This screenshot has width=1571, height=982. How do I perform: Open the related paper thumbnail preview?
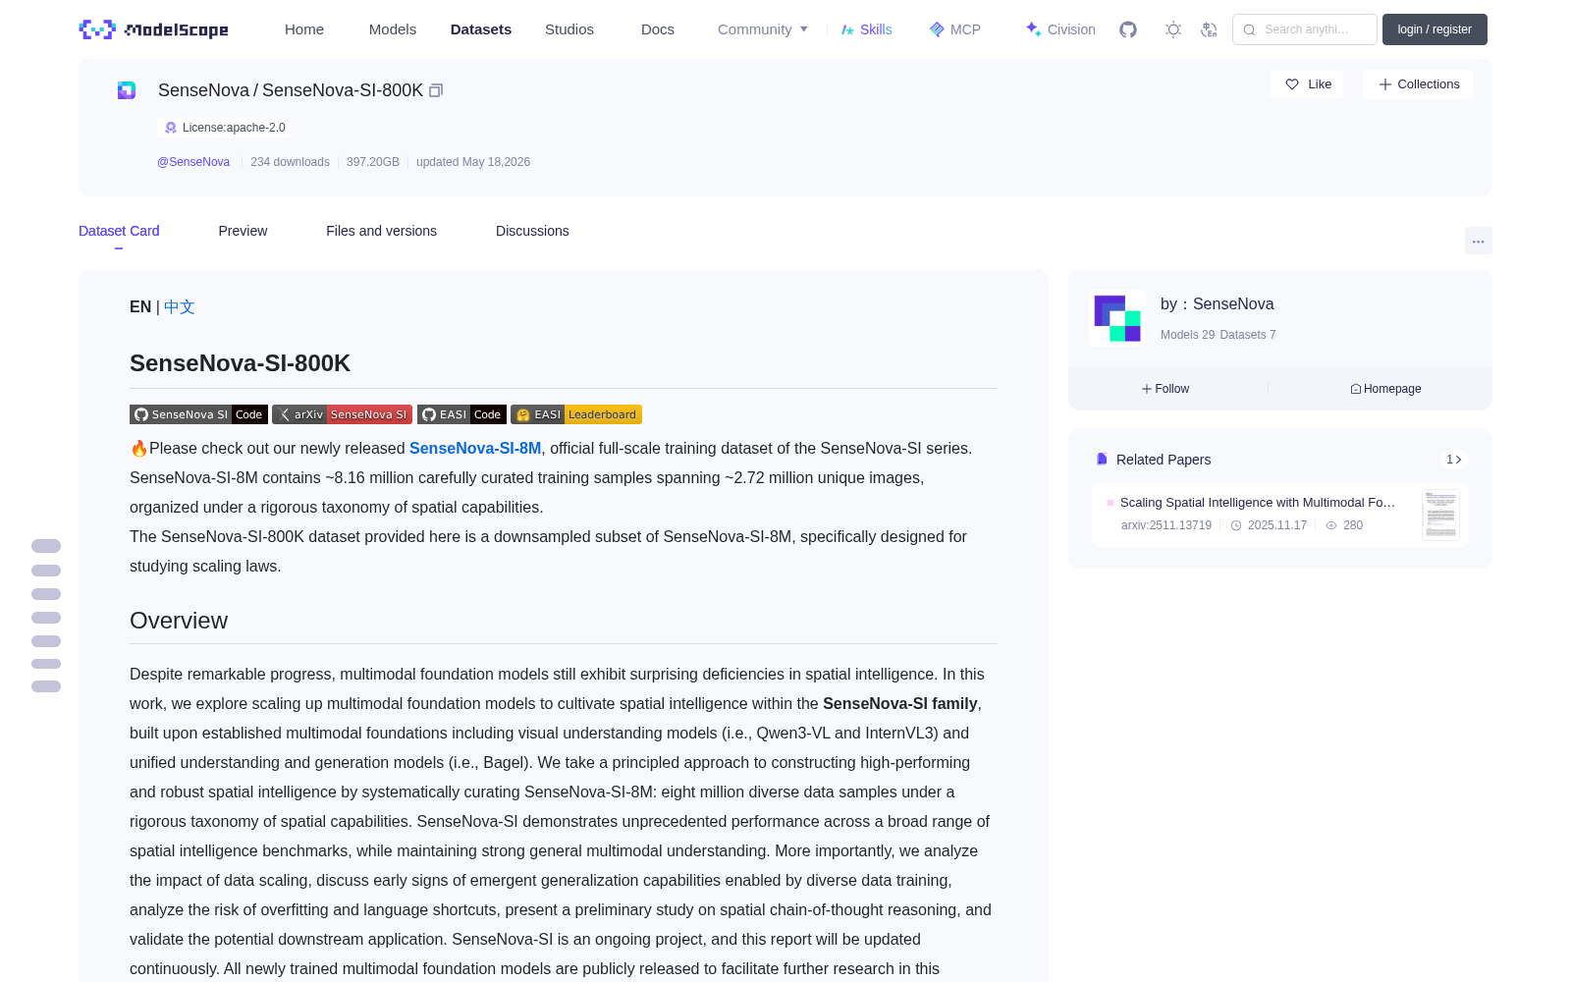click(x=1440, y=514)
